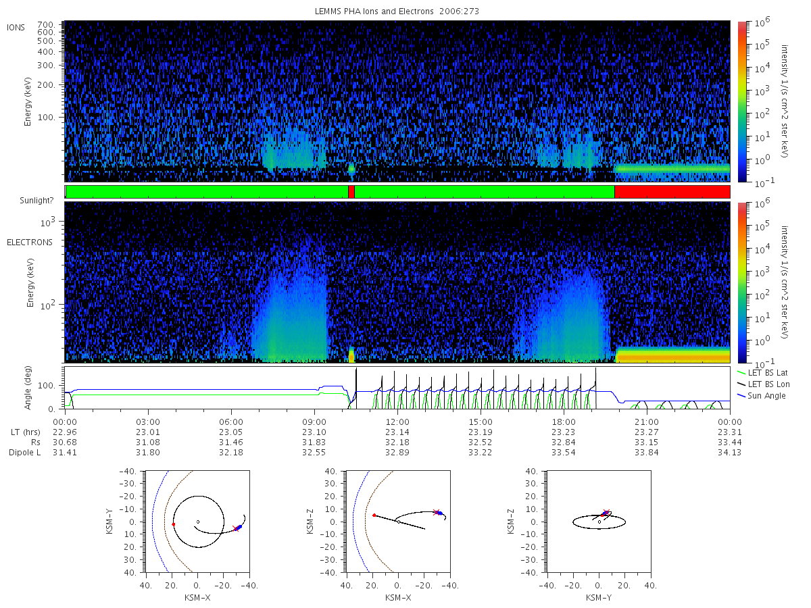Screen dimensions: 811x608
Task: Click the Dipole L row label
Action: point(24,452)
